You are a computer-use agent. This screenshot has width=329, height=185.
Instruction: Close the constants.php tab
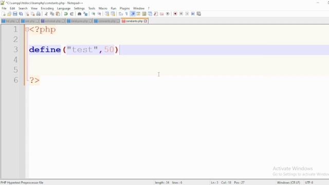tap(145, 21)
